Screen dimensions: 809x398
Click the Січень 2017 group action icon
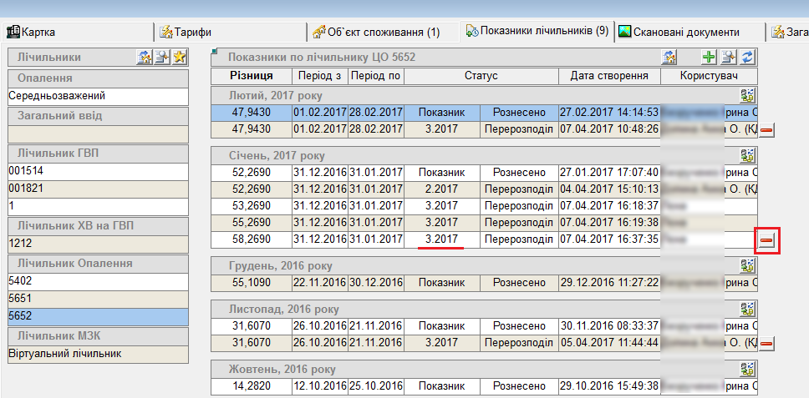click(x=747, y=155)
